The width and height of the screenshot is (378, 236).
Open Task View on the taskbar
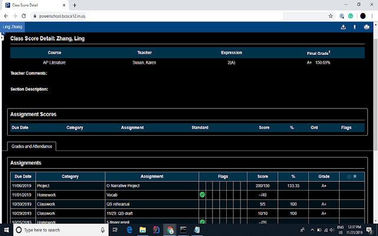(115, 230)
